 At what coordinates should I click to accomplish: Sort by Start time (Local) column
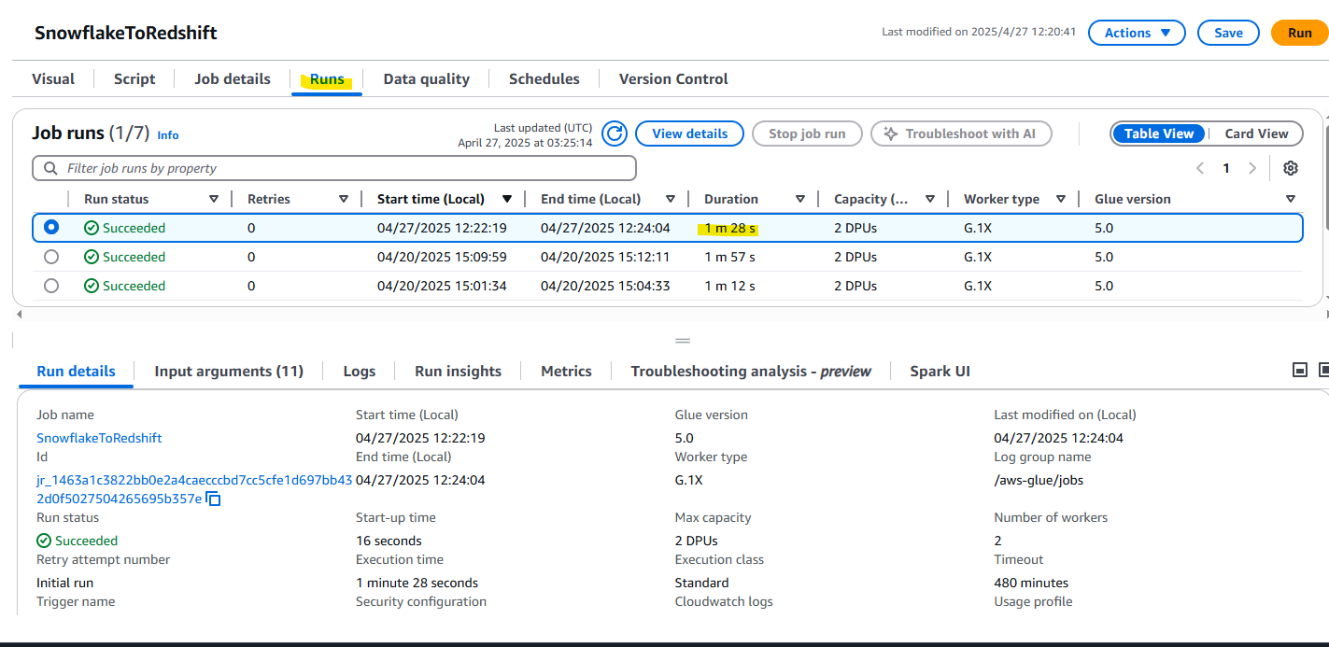tap(507, 199)
